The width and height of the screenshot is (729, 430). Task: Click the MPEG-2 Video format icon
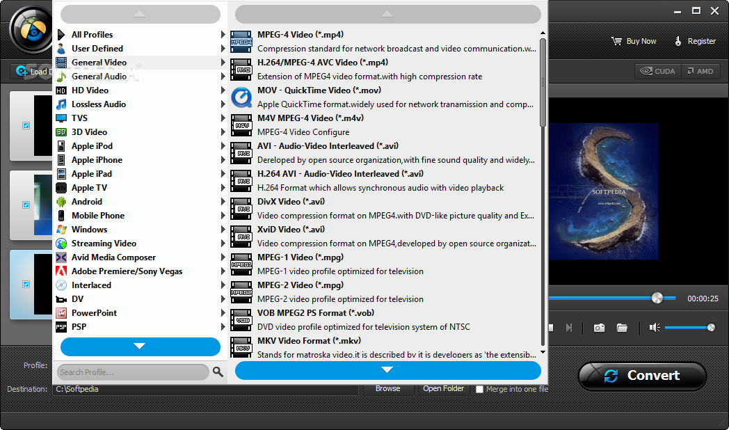pos(241,292)
